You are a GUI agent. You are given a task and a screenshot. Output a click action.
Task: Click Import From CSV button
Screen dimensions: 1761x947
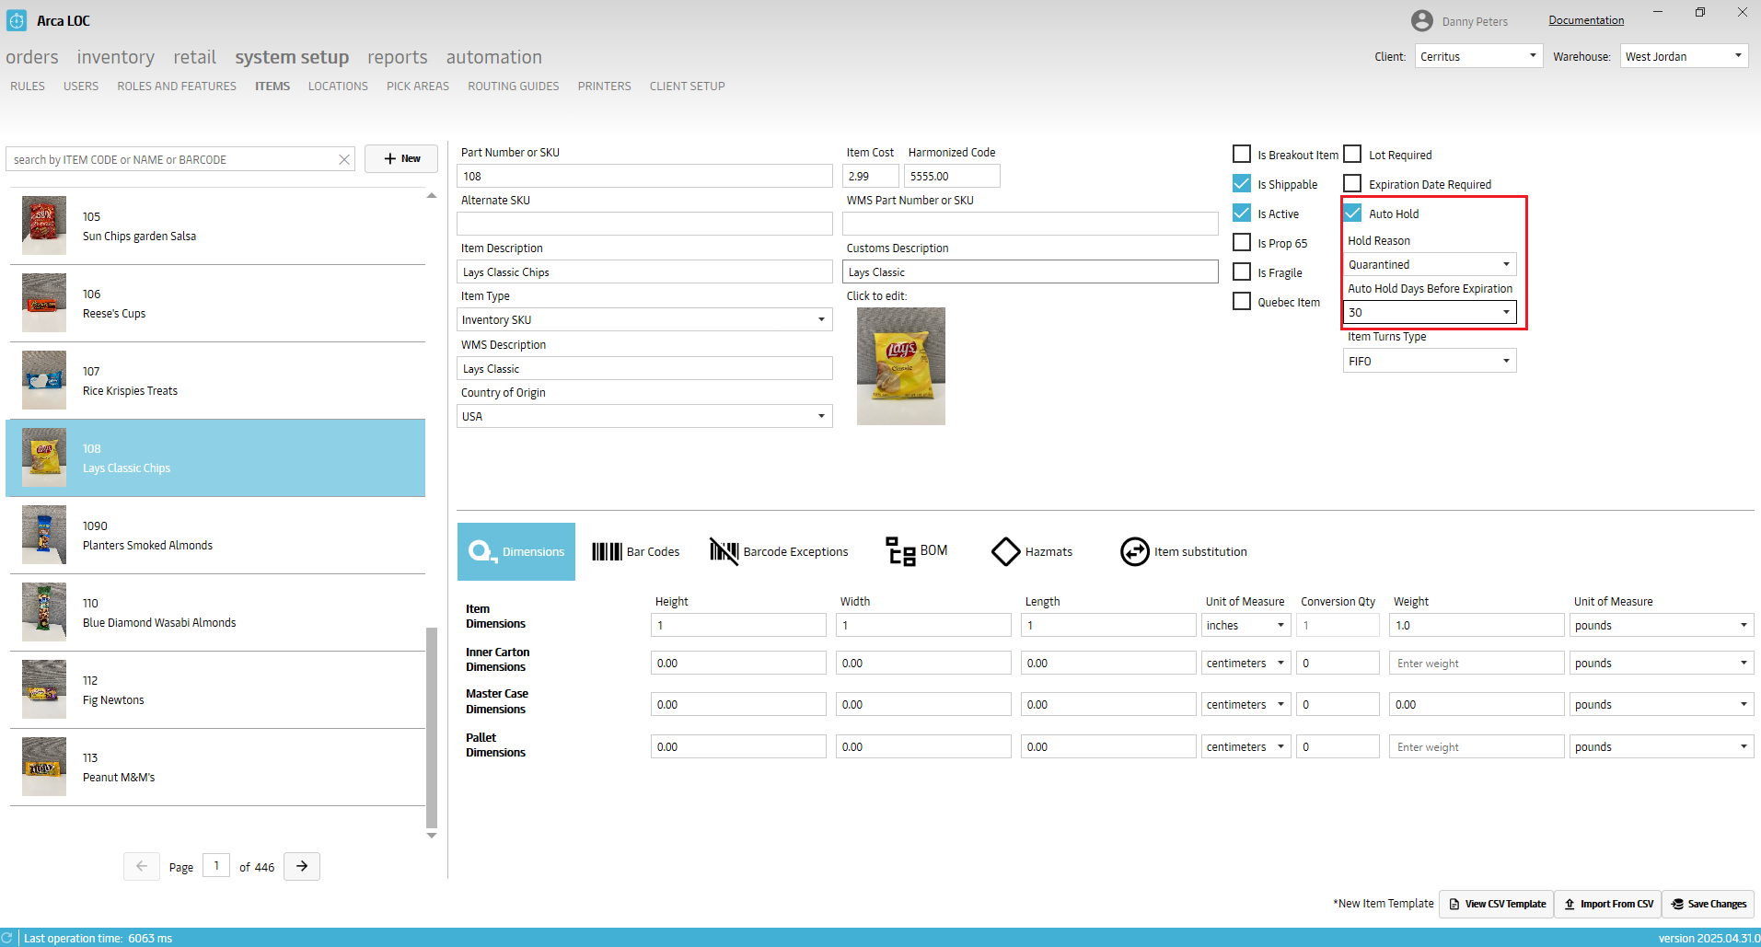tap(1607, 904)
